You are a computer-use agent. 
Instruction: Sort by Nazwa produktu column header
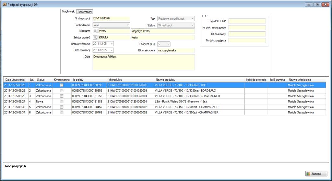pos(199,80)
